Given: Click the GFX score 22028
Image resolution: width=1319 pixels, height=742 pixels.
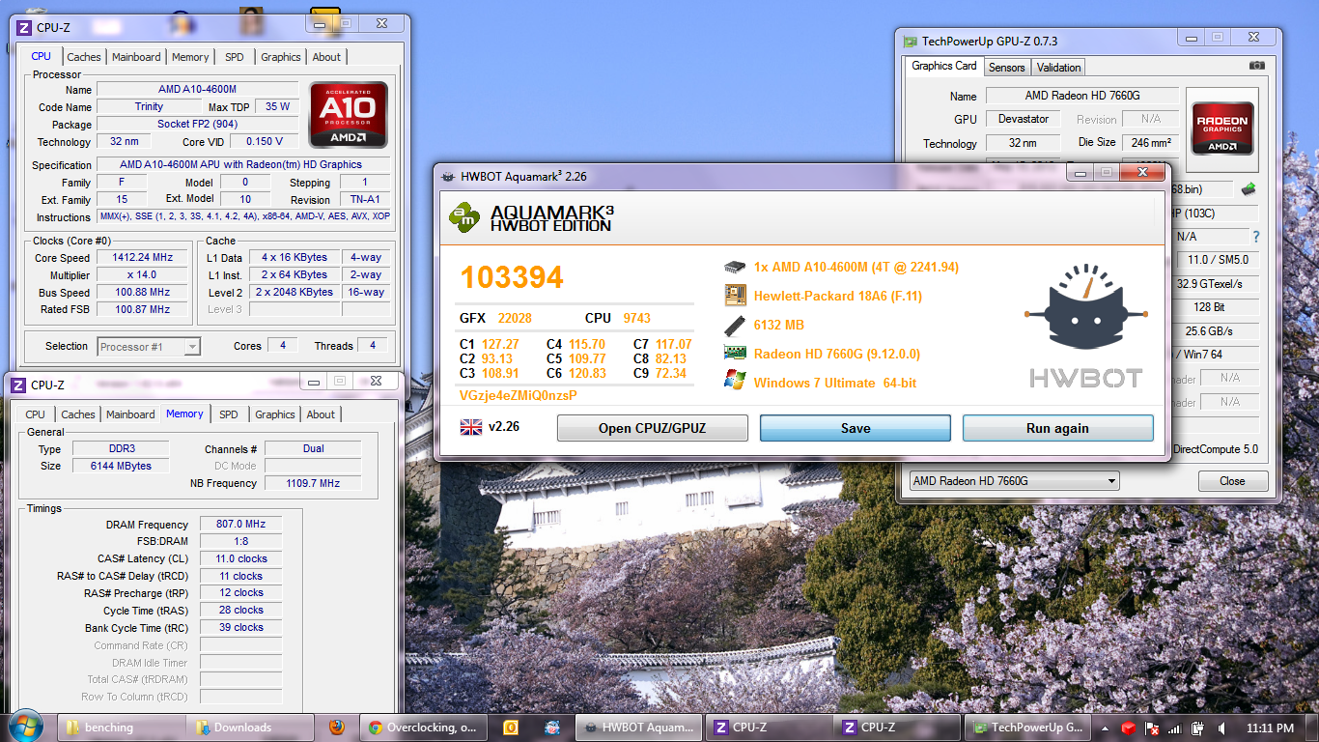Looking at the screenshot, I should [x=515, y=318].
